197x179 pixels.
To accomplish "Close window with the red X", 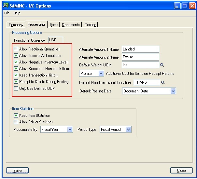I will coord(192,6).
